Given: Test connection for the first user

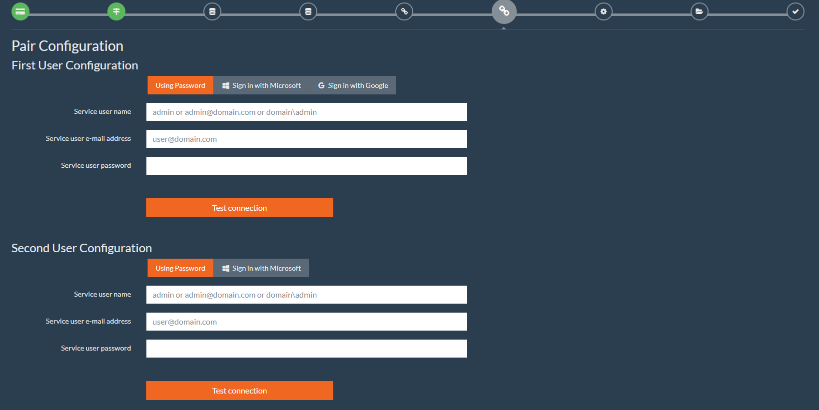Looking at the screenshot, I should [x=239, y=208].
